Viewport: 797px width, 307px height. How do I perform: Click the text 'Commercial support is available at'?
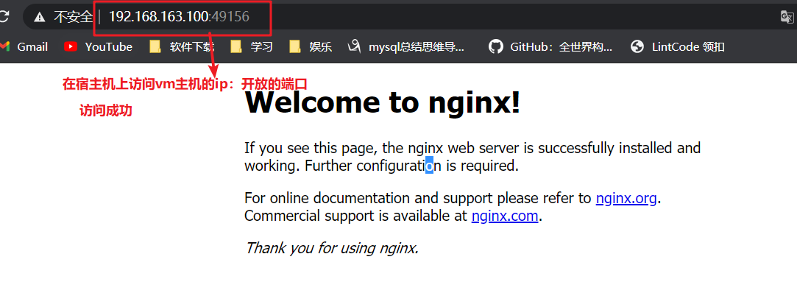coord(355,216)
